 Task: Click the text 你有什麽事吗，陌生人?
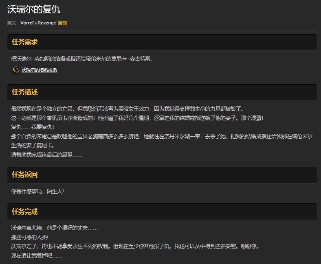pos(37,192)
